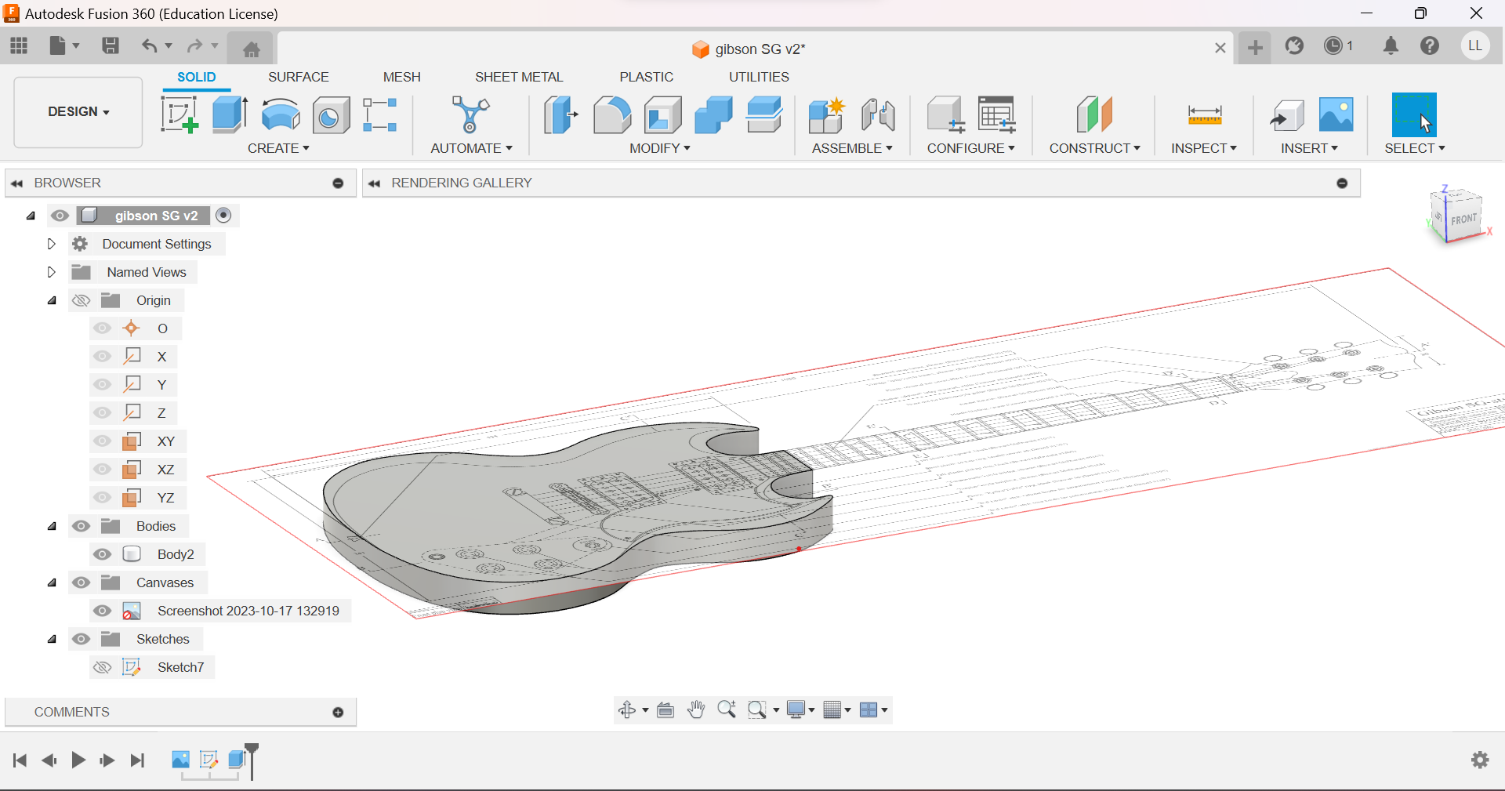
Task: Switch to the SURFACE tab
Action: coord(299,77)
